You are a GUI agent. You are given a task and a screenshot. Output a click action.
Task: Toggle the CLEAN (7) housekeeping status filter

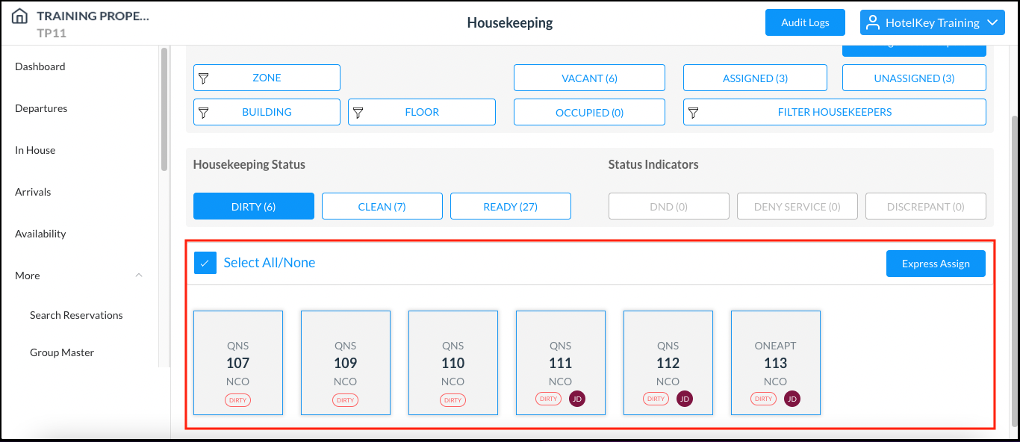[382, 206]
